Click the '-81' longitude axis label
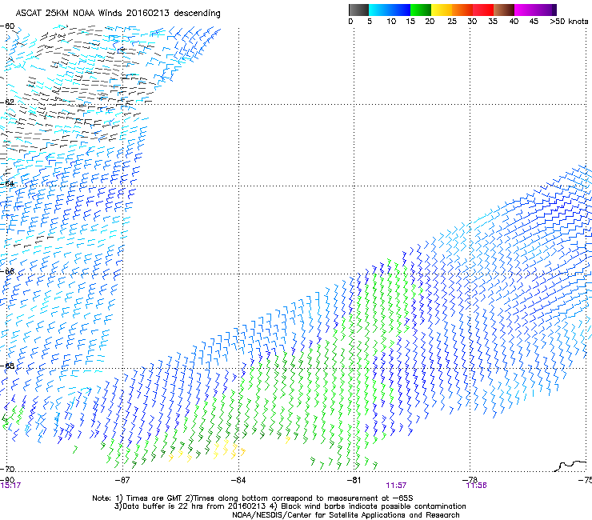The height and width of the screenshot is (520, 592). (x=354, y=480)
